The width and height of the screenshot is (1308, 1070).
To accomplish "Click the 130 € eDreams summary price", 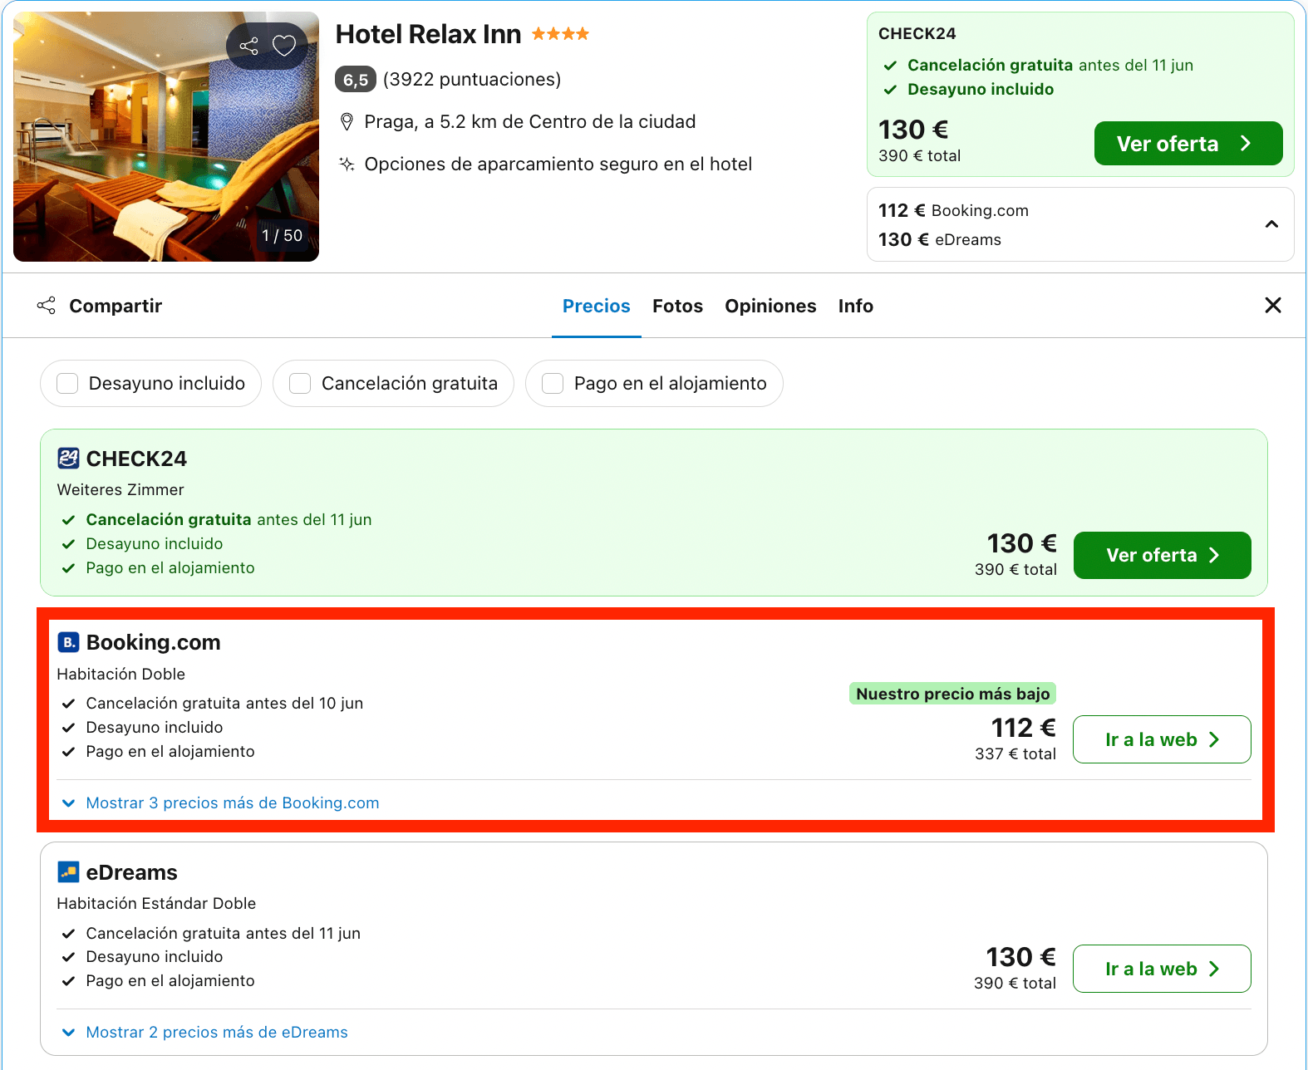I will coord(940,239).
